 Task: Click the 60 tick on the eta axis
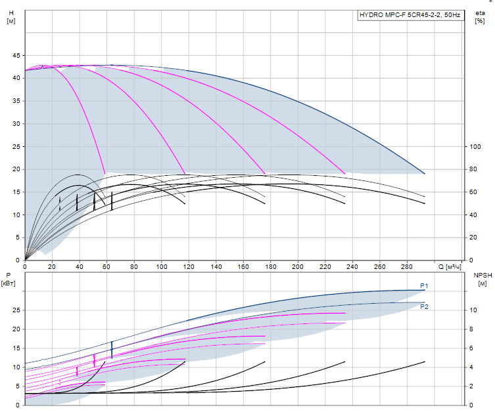(x=473, y=192)
